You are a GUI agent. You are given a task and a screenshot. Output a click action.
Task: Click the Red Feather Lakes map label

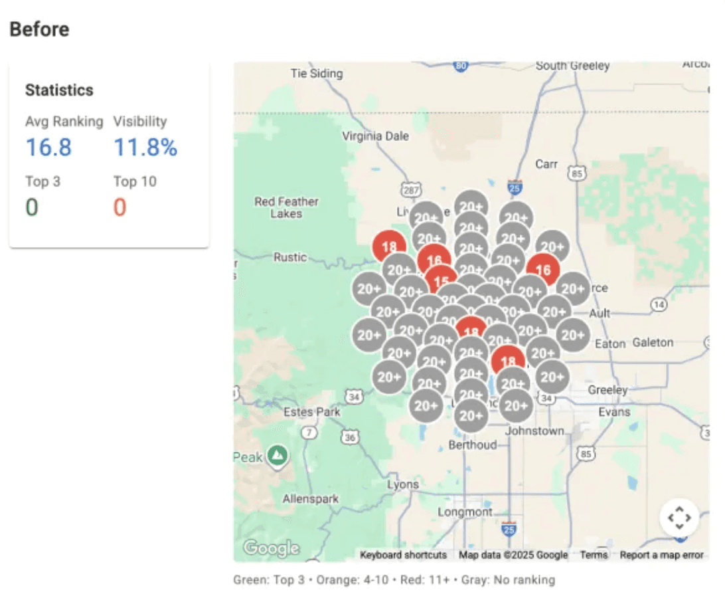click(286, 207)
